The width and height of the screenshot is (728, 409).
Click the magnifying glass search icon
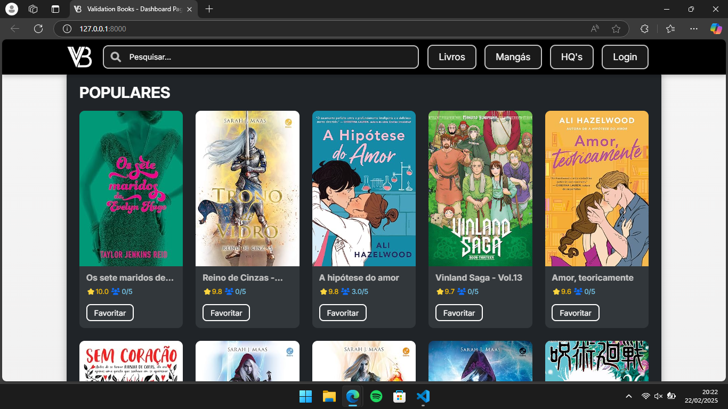(116, 57)
